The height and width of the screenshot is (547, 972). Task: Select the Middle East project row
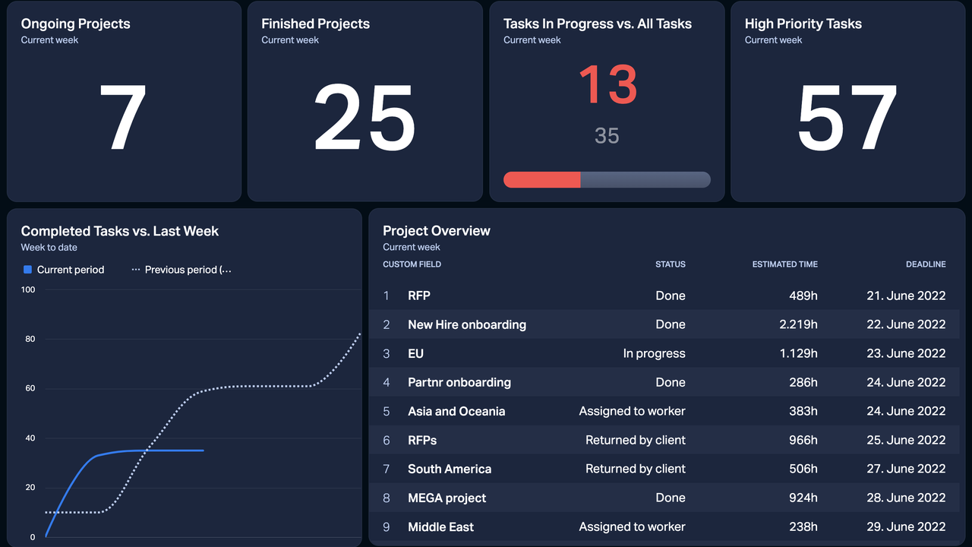440,526
